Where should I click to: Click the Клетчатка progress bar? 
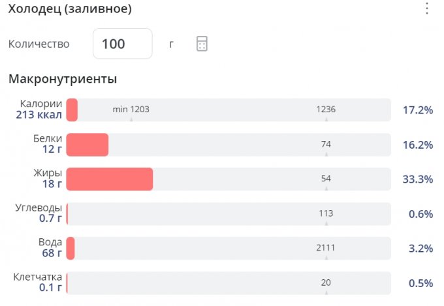[x=229, y=283]
